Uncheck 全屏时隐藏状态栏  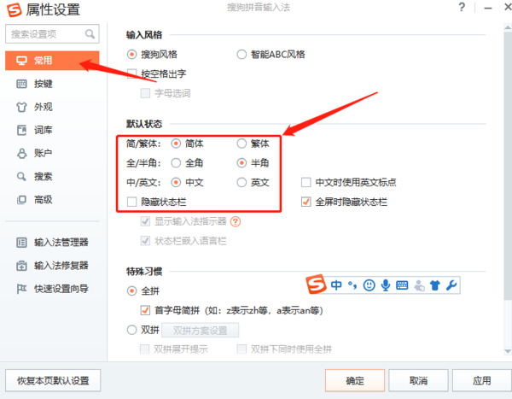click(306, 202)
